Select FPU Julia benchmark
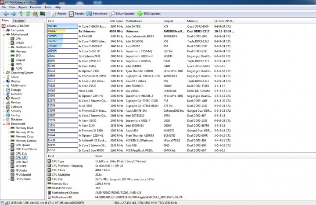Viewport: 316px width, 205px height. 21,170
